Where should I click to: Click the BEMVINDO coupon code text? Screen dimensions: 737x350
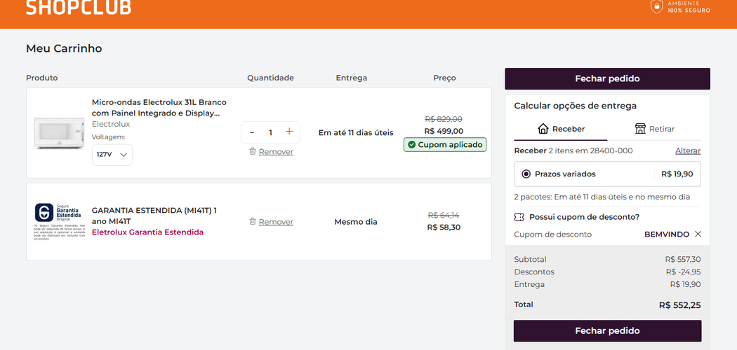[667, 234]
